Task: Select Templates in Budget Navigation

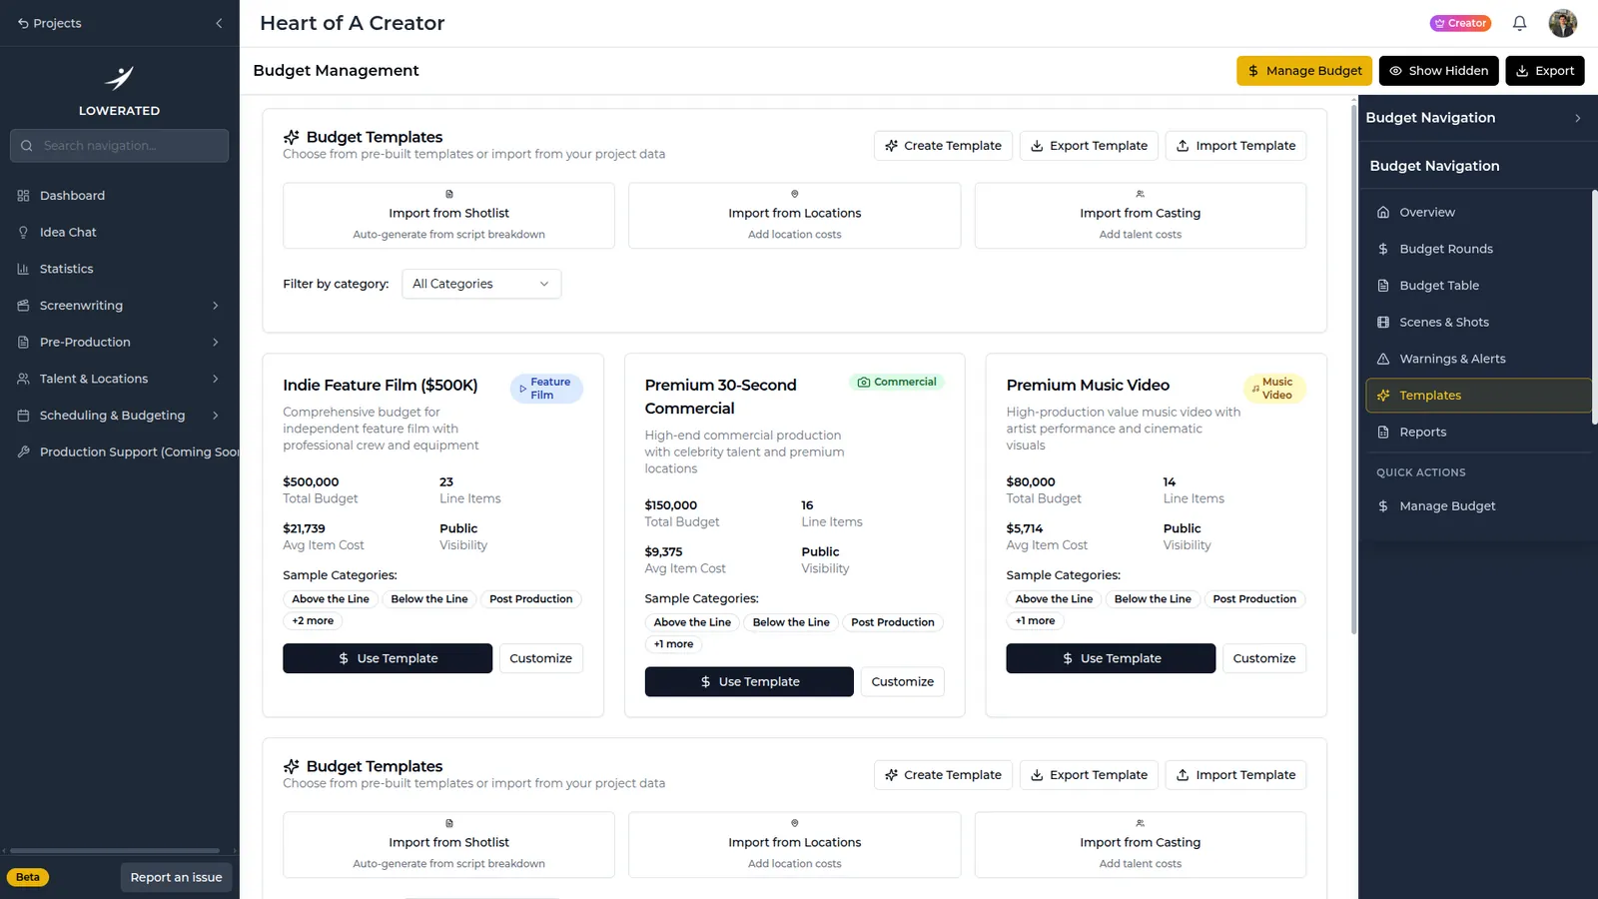Action: (x=1478, y=396)
